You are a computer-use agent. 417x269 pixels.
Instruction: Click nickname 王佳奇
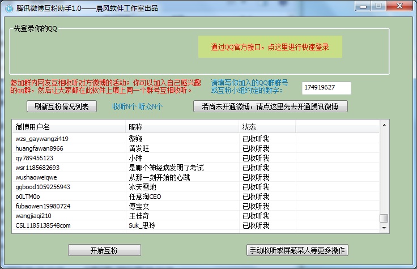(139, 216)
